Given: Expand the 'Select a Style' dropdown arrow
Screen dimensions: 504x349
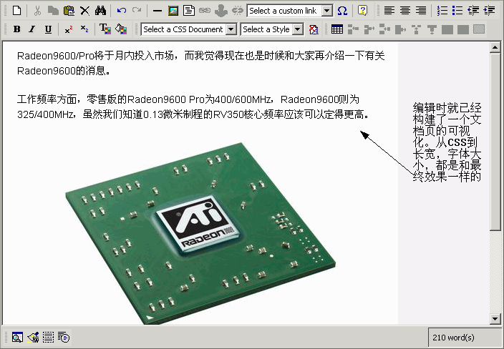Looking at the screenshot, I should click(298, 29).
